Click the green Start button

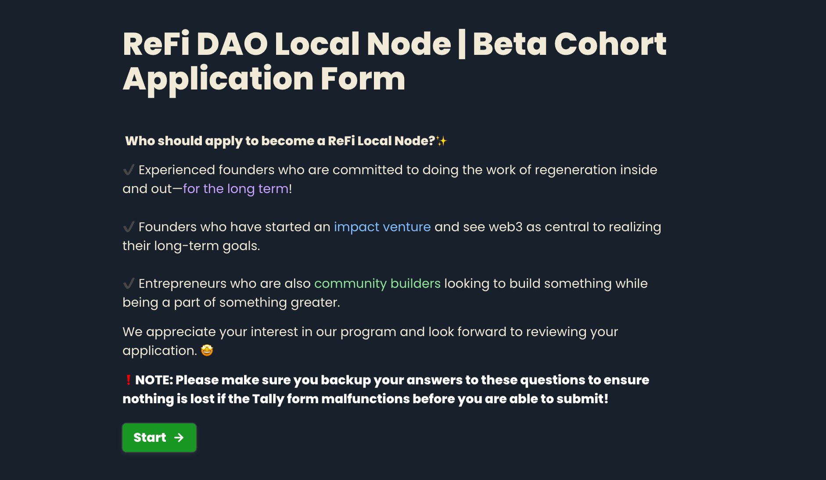coord(159,437)
